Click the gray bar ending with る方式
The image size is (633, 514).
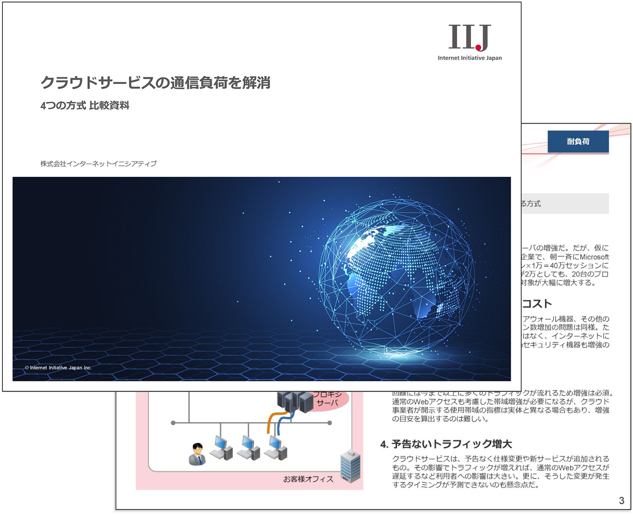click(565, 204)
